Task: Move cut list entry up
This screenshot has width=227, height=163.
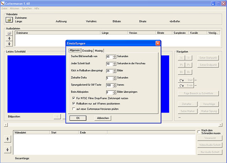Action: (x=7, y=139)
